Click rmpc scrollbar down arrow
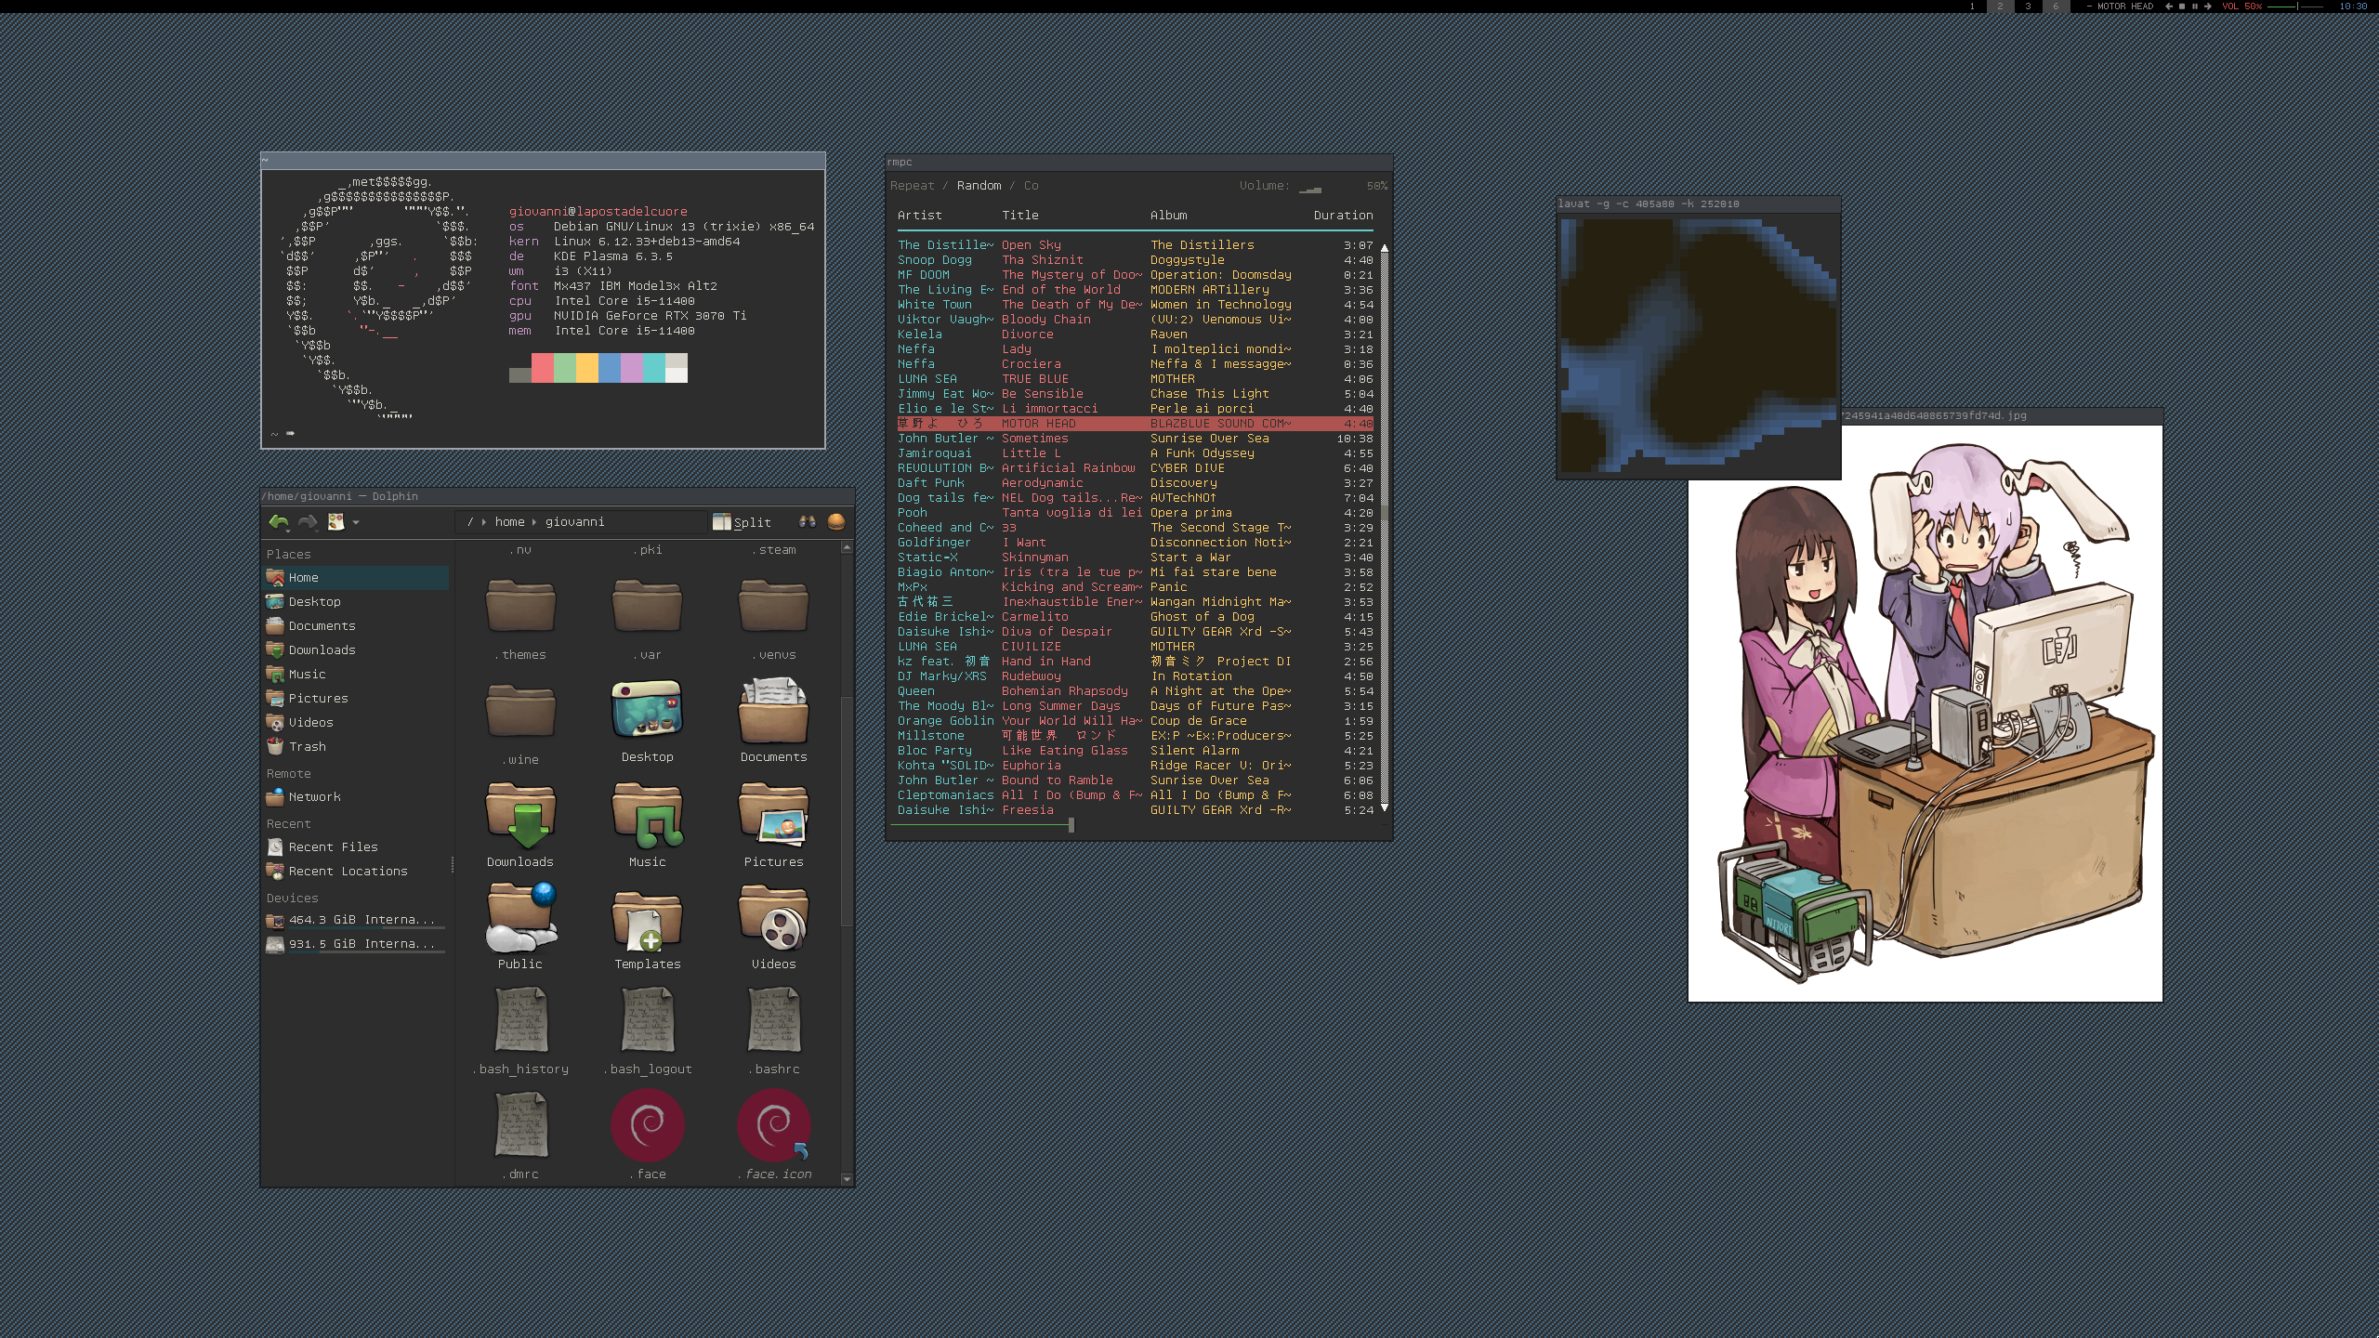Screen dimensions: 2379x1338 1384,807
